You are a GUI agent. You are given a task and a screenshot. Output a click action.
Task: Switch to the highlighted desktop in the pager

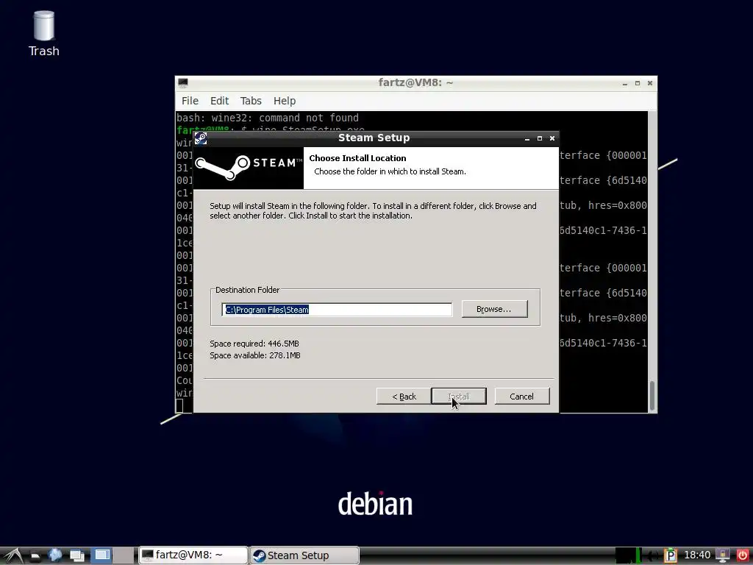point(101,555)
